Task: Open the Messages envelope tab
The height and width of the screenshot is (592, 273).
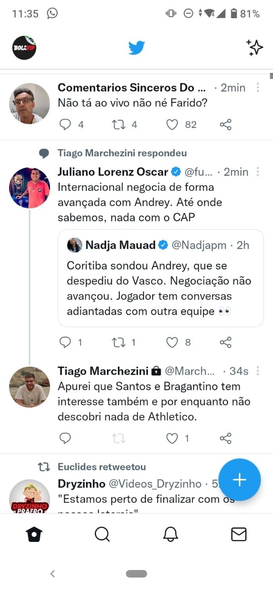Action: click(x=239, y=534)
